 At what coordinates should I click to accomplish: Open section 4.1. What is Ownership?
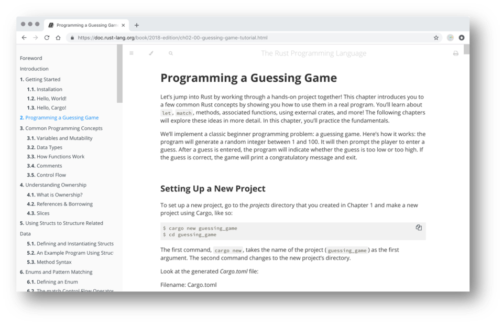(x=54, y=195)
